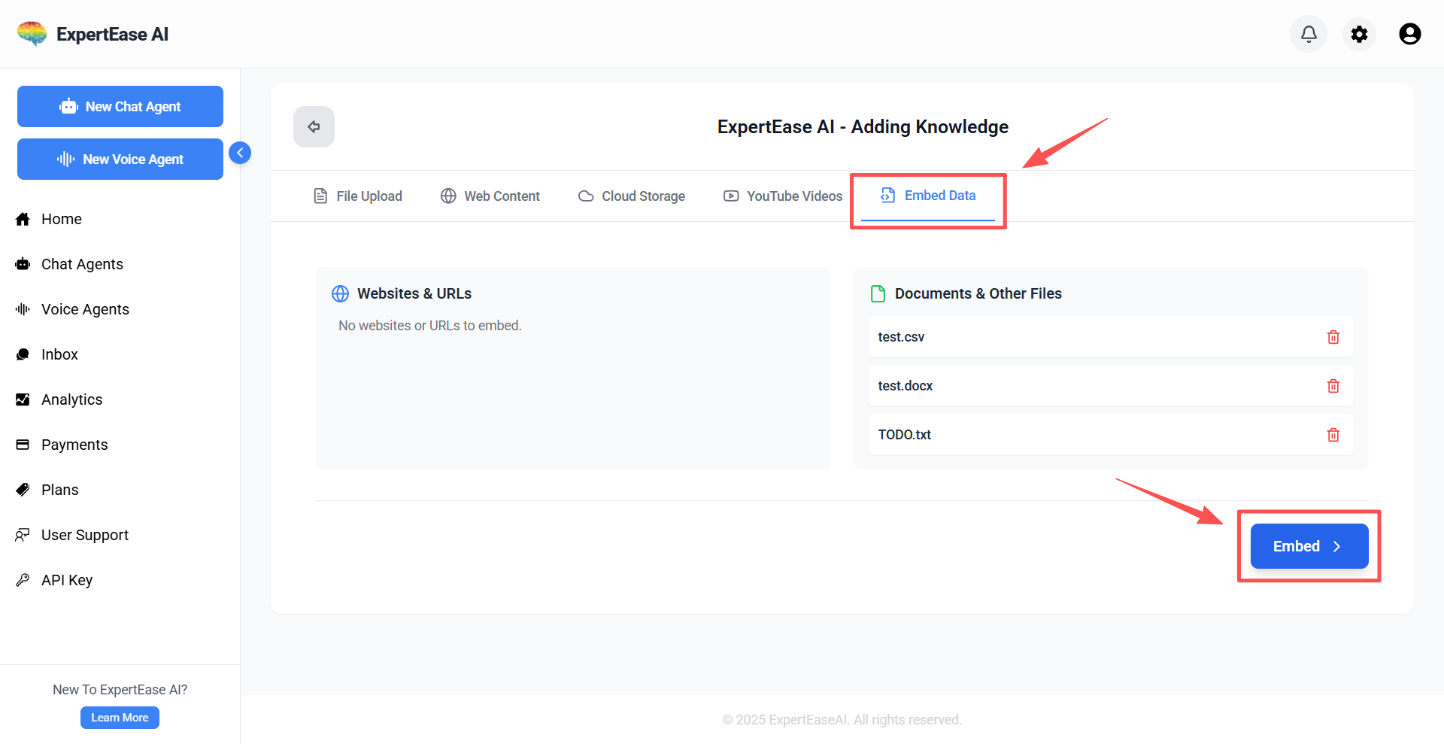Open the Cloud Storage tab
This screenshot has width=1444, height=744.
632,196
